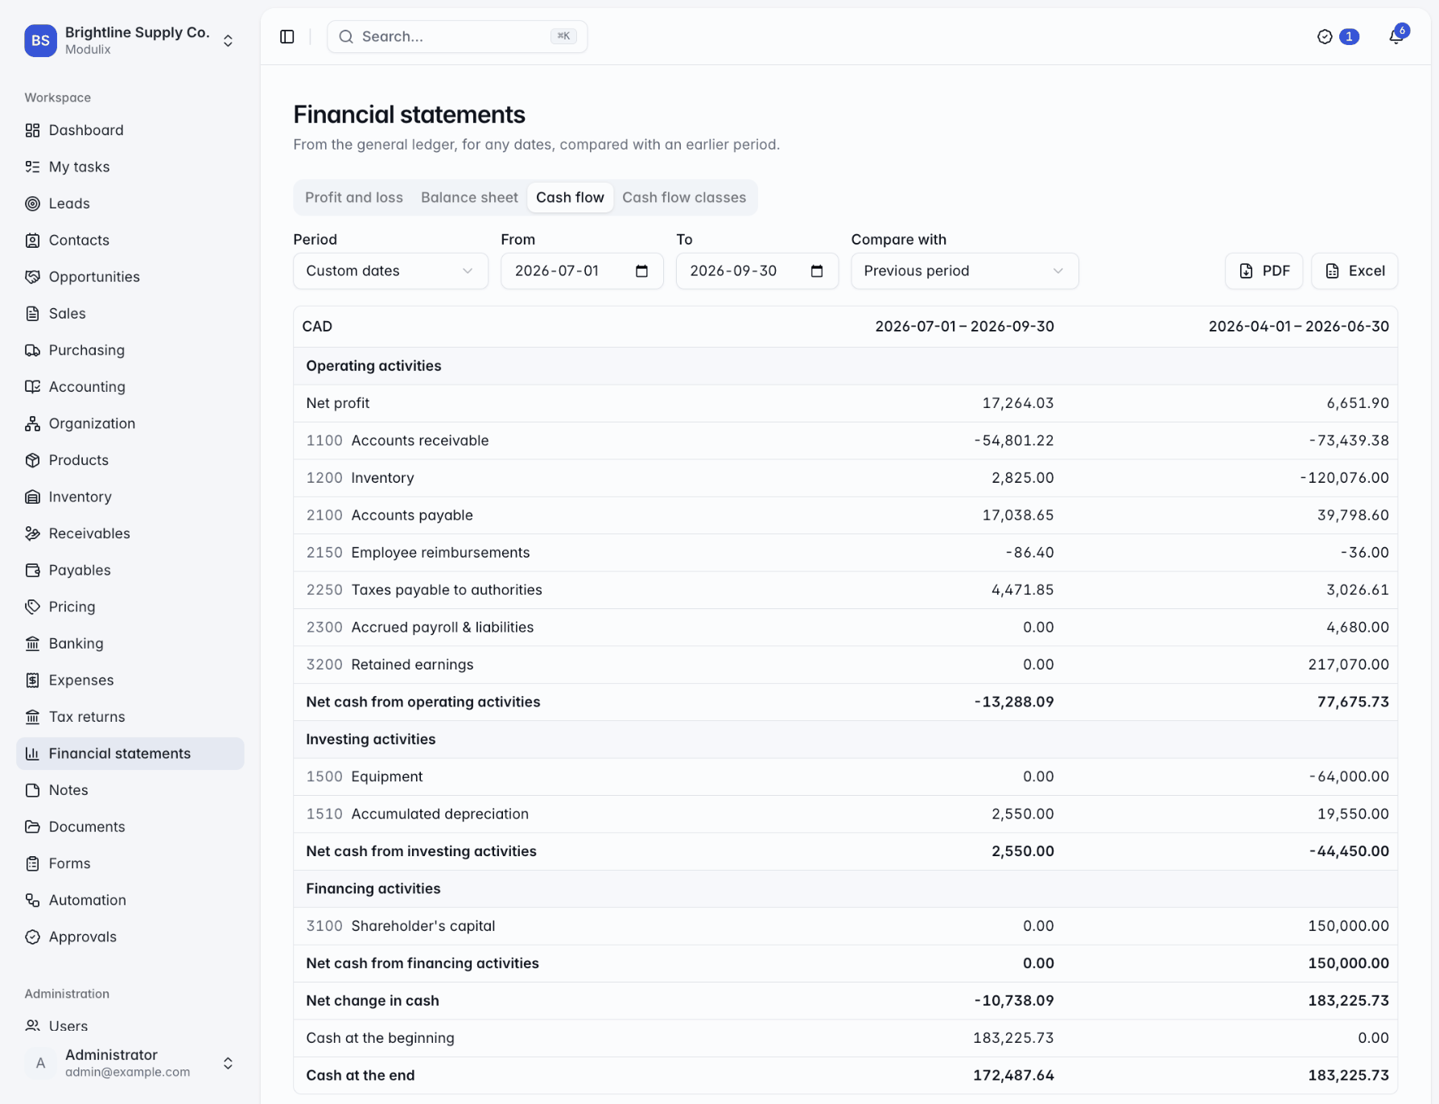This screenshot has height=1104, width=1439.
Task: Expand the Period Custom dates dropdown
Action: click(390, 271)
